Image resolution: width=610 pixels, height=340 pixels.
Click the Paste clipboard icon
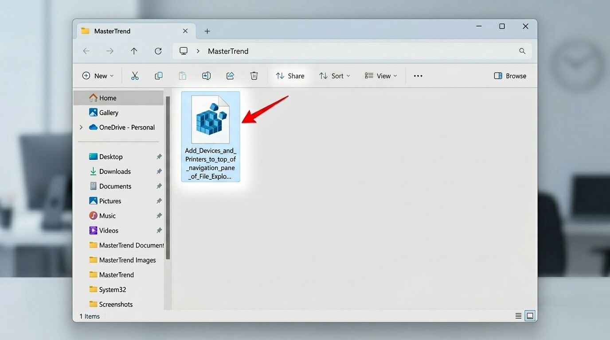tap(182, 76)
